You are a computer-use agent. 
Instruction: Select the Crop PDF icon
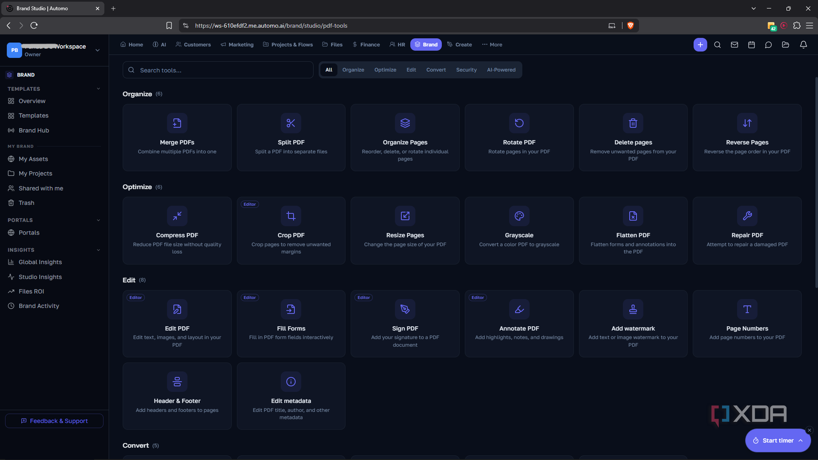click(x=291, y=216)
